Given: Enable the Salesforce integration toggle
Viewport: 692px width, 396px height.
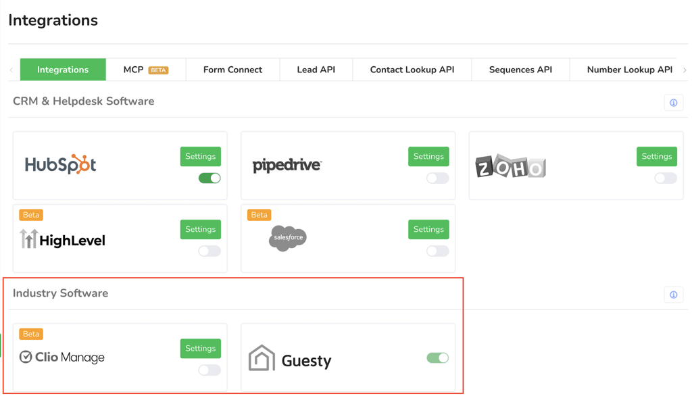Looking at the screenshot, I should pos(438,251).
